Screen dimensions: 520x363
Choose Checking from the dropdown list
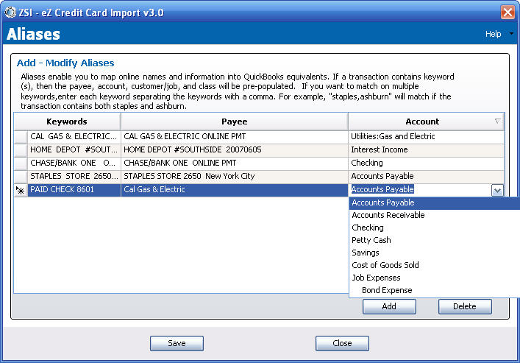click(x=435, y=228)
